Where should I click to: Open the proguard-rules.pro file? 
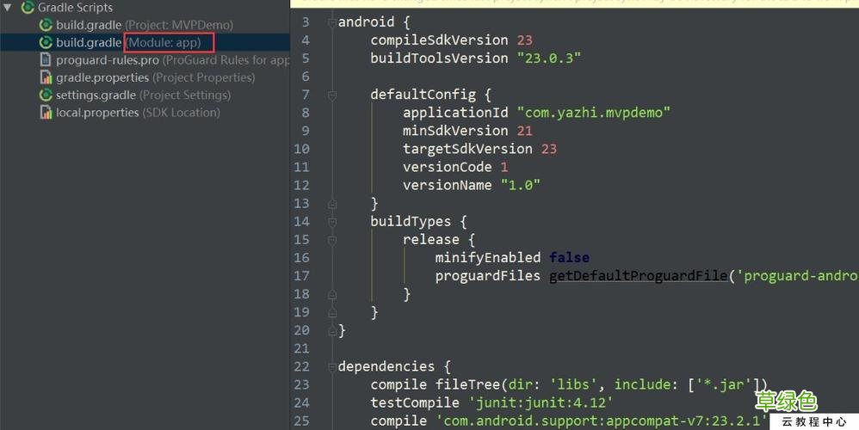[172, 60]
